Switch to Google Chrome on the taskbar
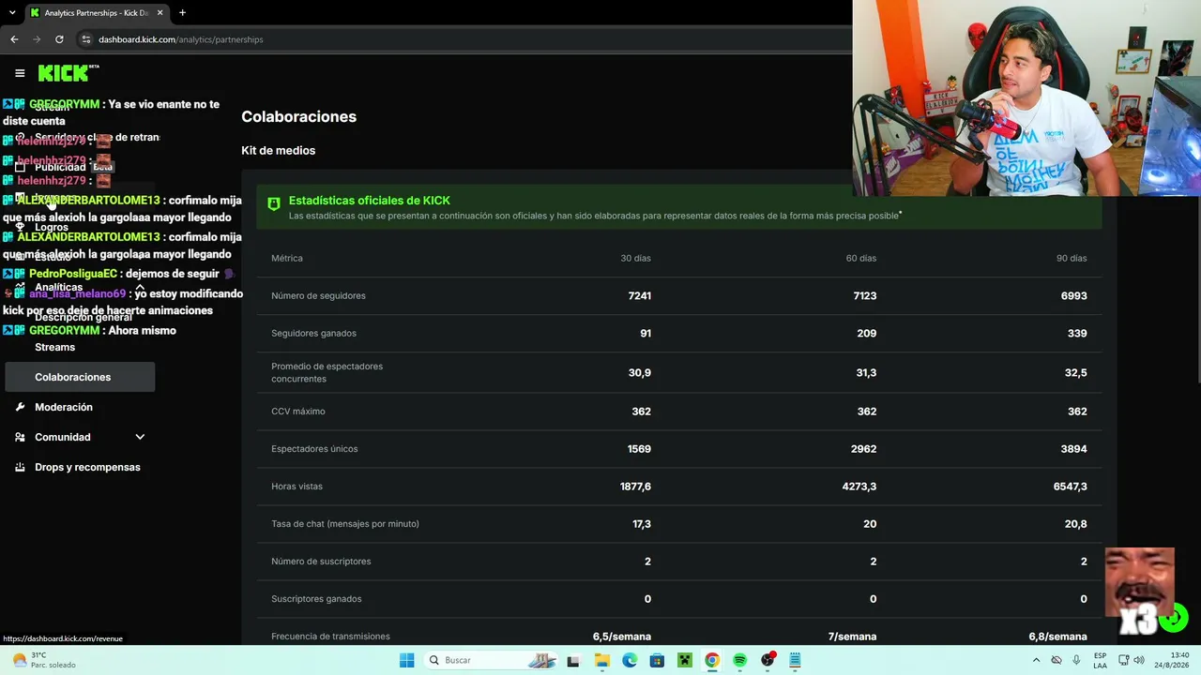 (712, 660)
